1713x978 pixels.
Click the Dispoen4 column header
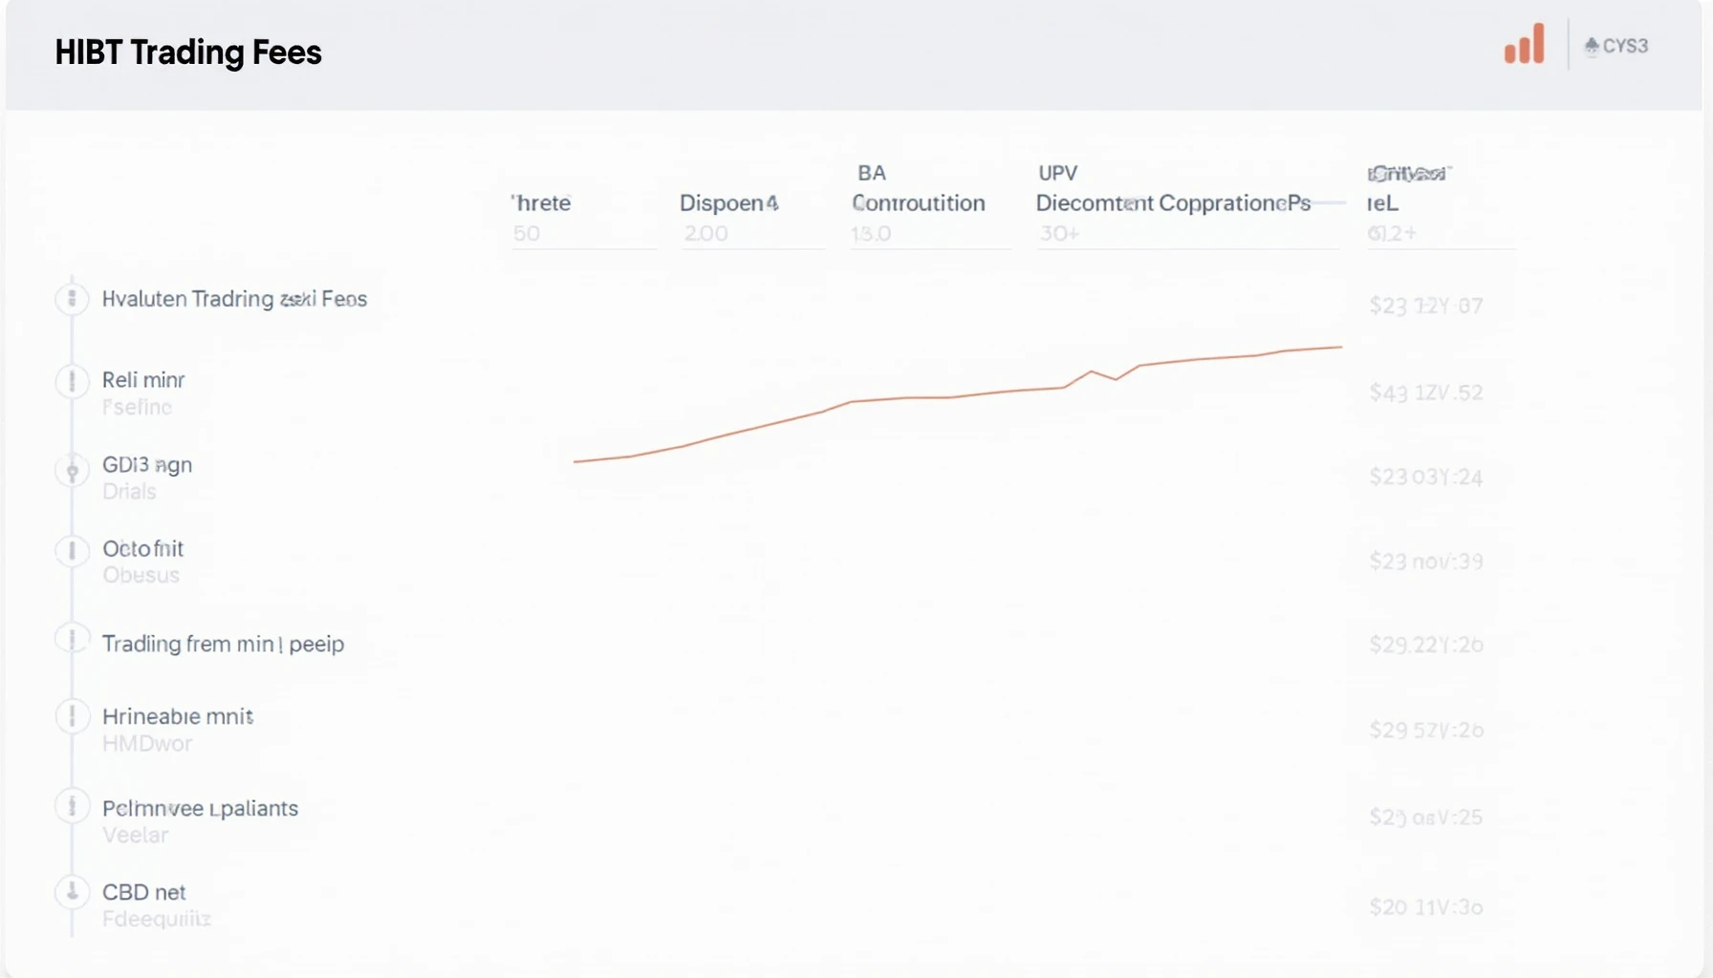[x=729, y=202]
